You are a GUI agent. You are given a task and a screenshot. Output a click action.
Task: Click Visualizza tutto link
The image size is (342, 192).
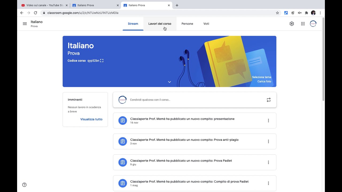pos(91,119)
